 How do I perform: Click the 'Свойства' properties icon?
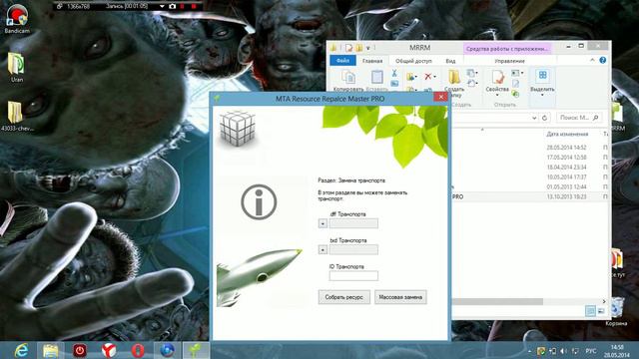497,78
